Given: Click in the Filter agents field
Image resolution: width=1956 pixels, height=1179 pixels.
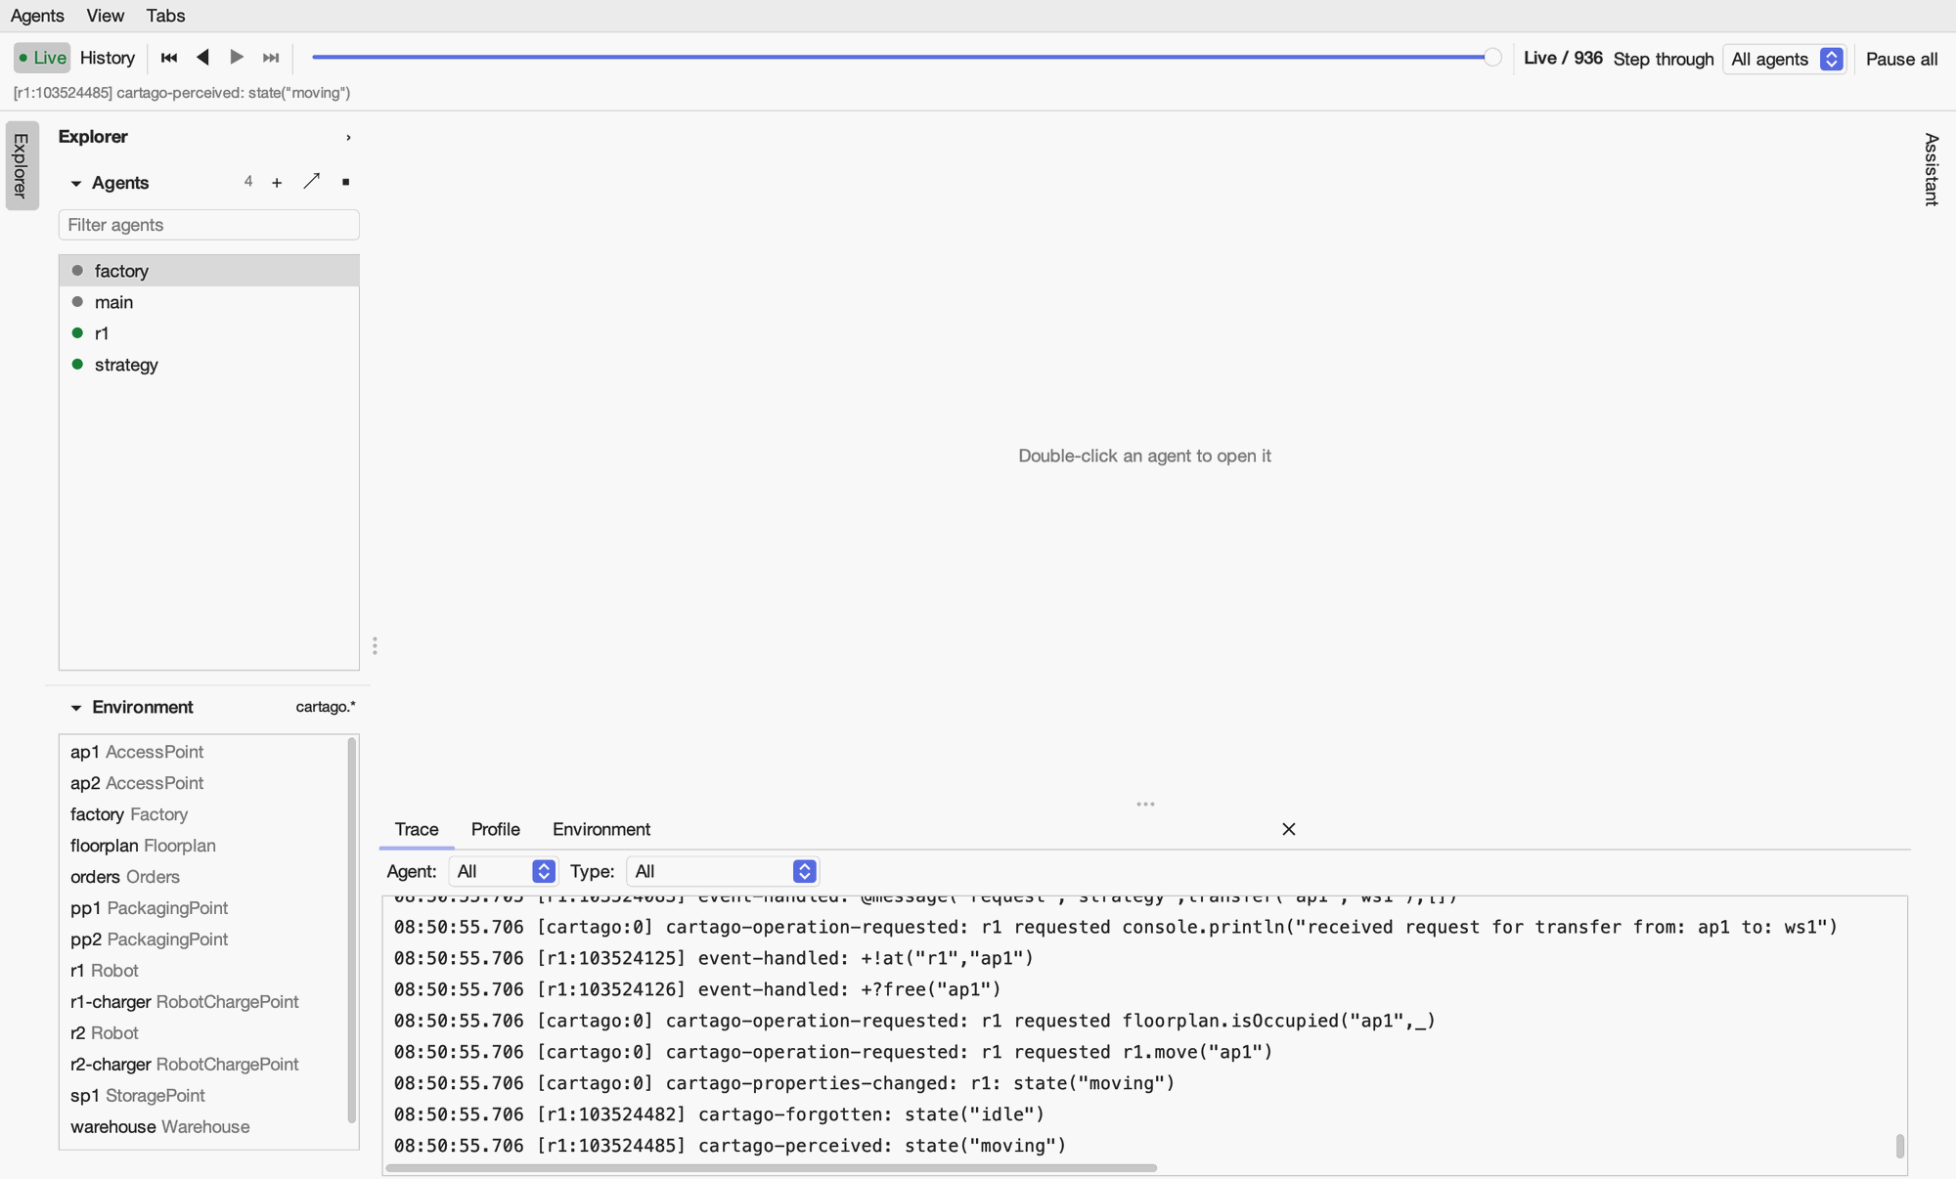Looking at the screenshot, I should click(209, 225).
